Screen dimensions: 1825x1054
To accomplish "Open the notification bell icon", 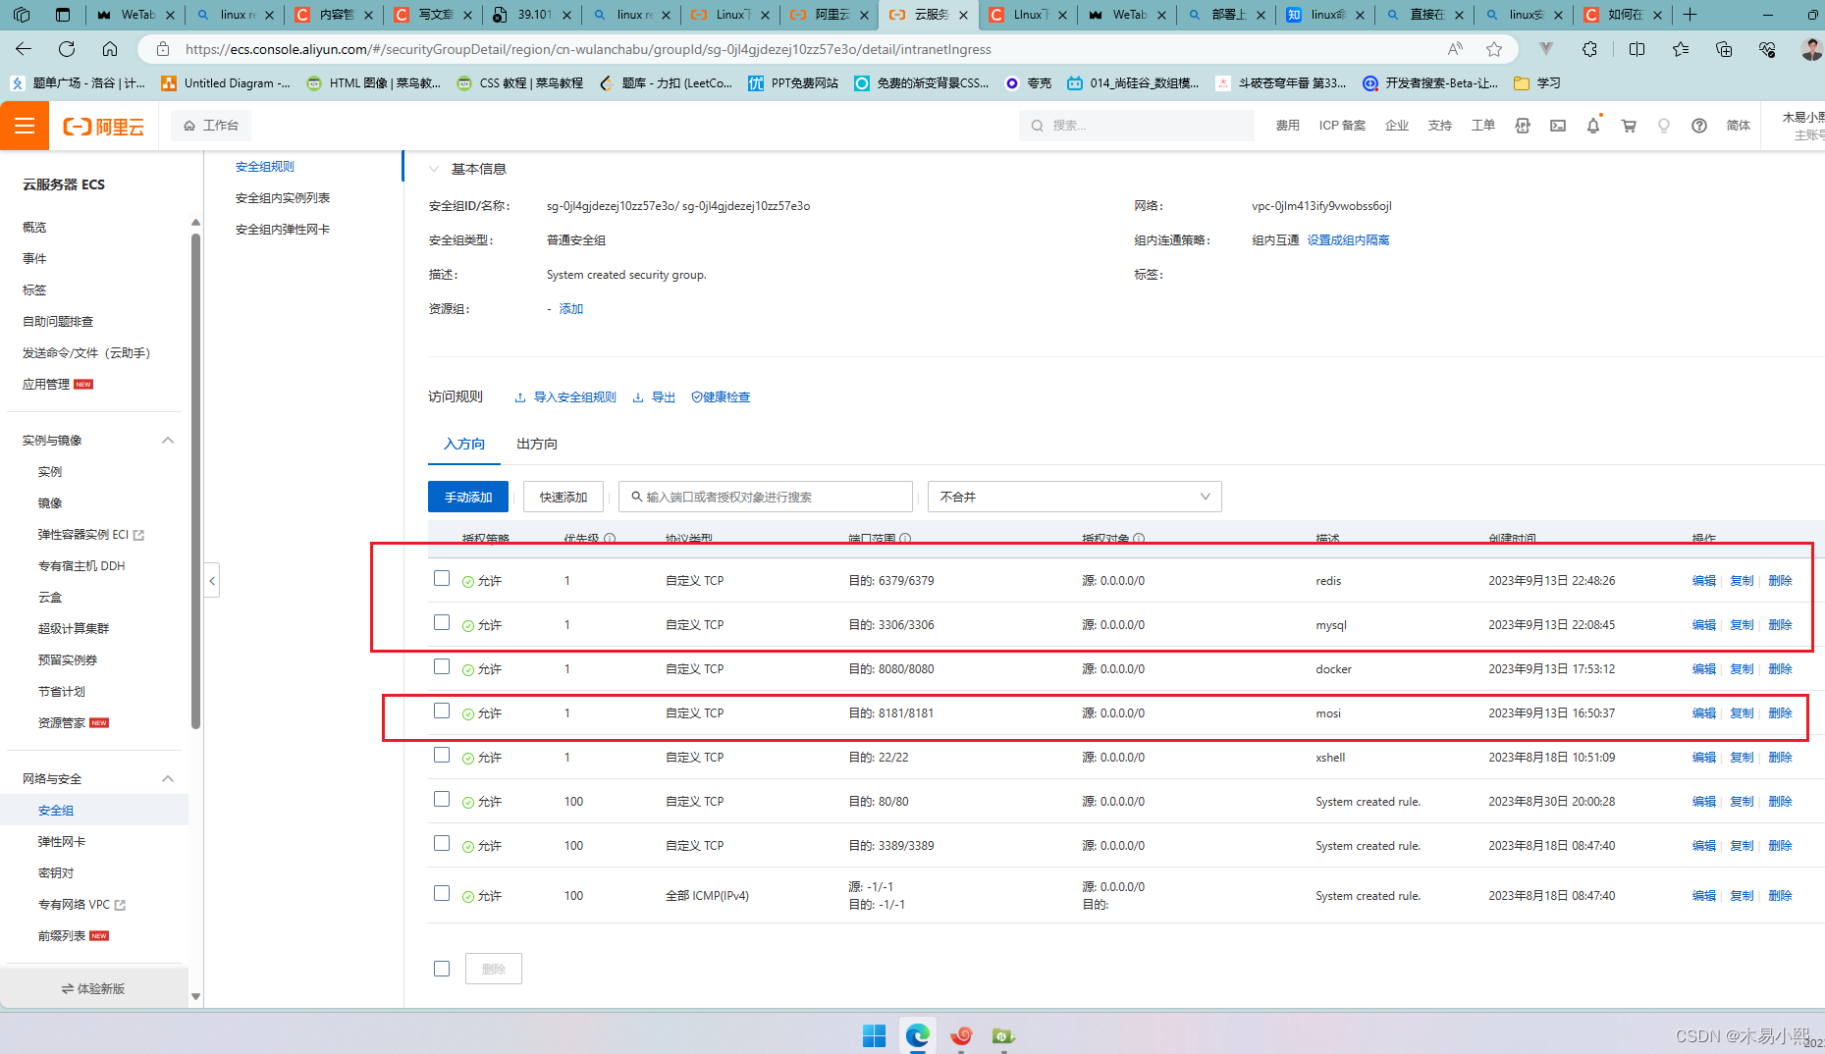I will click(1593, 126).
